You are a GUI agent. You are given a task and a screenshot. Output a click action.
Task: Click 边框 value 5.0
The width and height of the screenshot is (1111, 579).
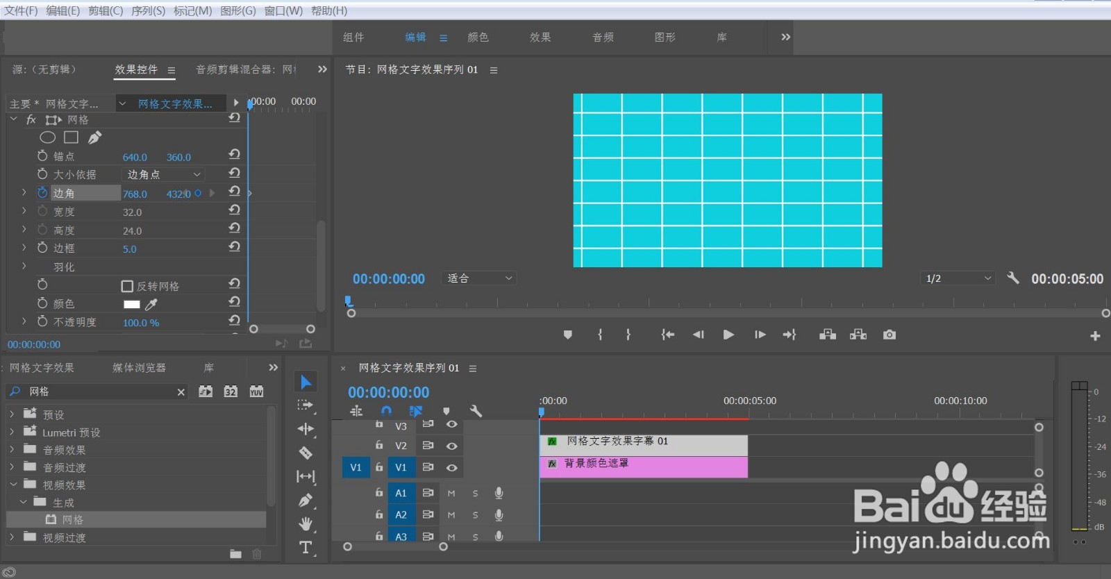[130, 249]
